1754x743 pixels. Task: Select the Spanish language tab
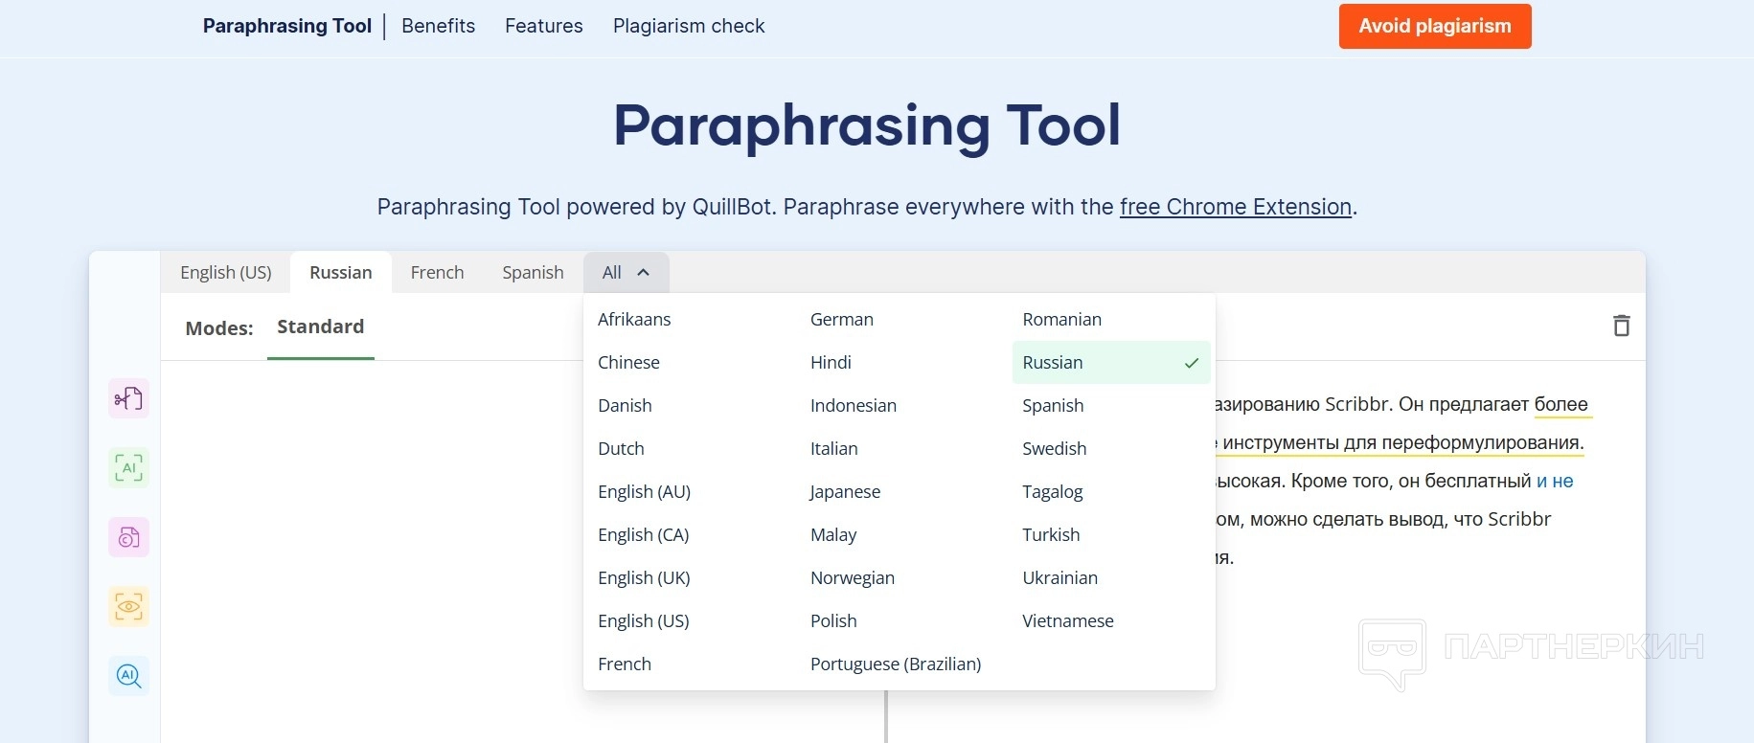[533, 273]
